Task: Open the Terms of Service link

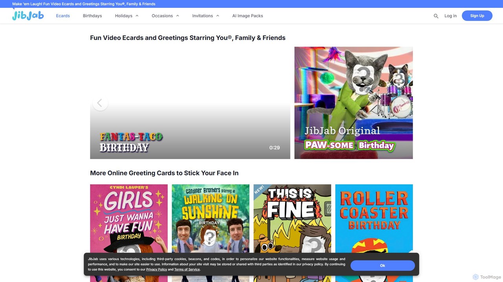Action: [x=187, y=269]
